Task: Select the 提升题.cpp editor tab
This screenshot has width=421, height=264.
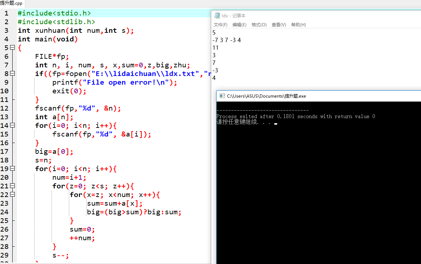Action: pos(12,3)
